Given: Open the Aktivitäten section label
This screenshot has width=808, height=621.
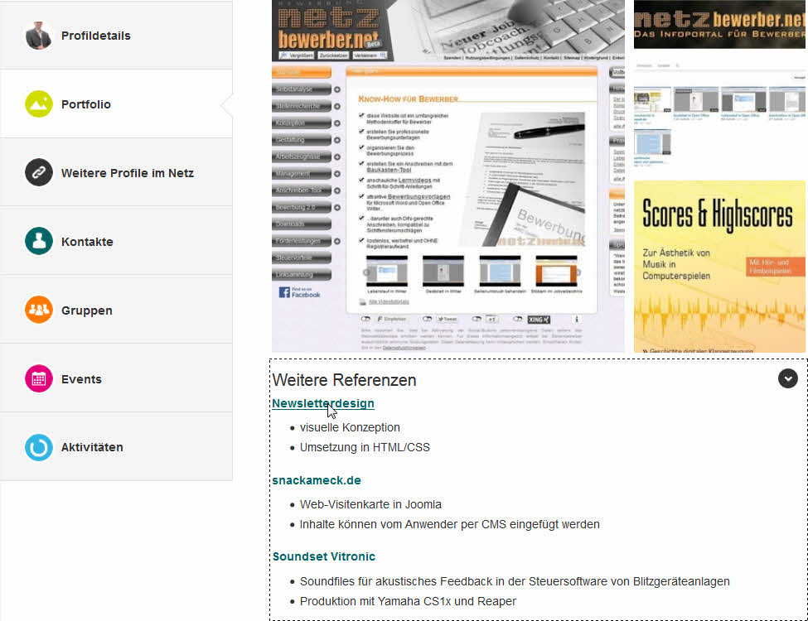Looking at the screenshot, I should 92,447.
